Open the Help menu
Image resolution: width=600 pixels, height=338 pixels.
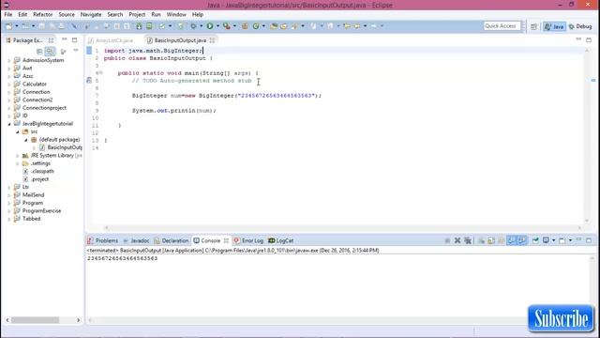[198, 15]
